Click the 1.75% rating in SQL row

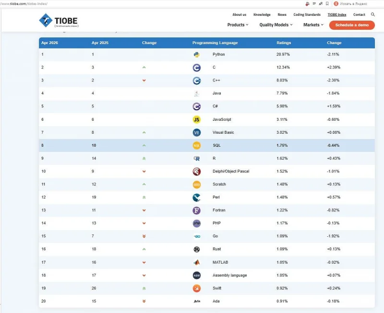(282, 145)
